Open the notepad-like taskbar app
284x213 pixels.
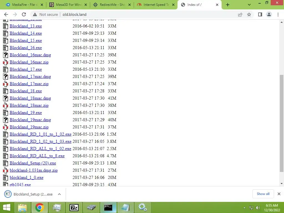pyautogui.click(x=125, y=207)
